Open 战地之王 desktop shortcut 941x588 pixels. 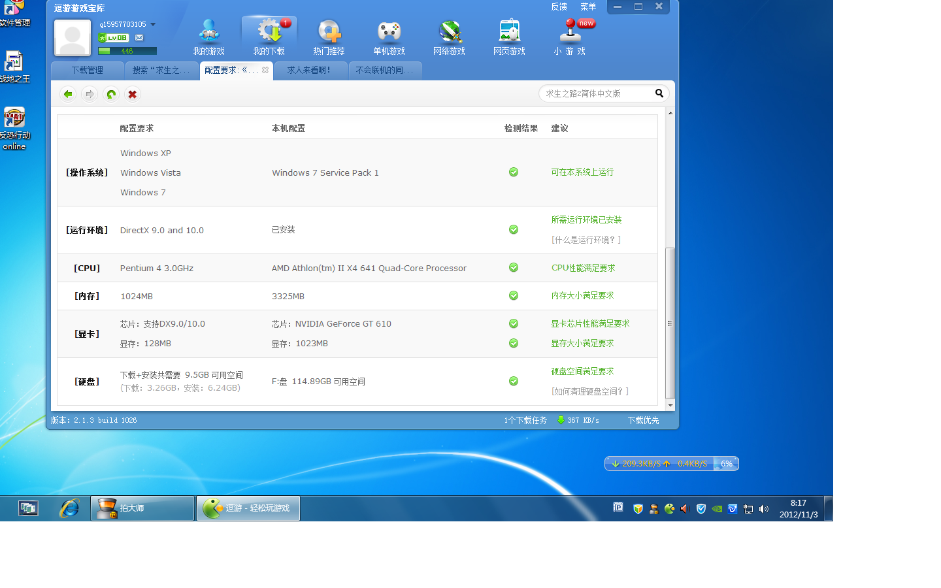click(x=14, y=67)
